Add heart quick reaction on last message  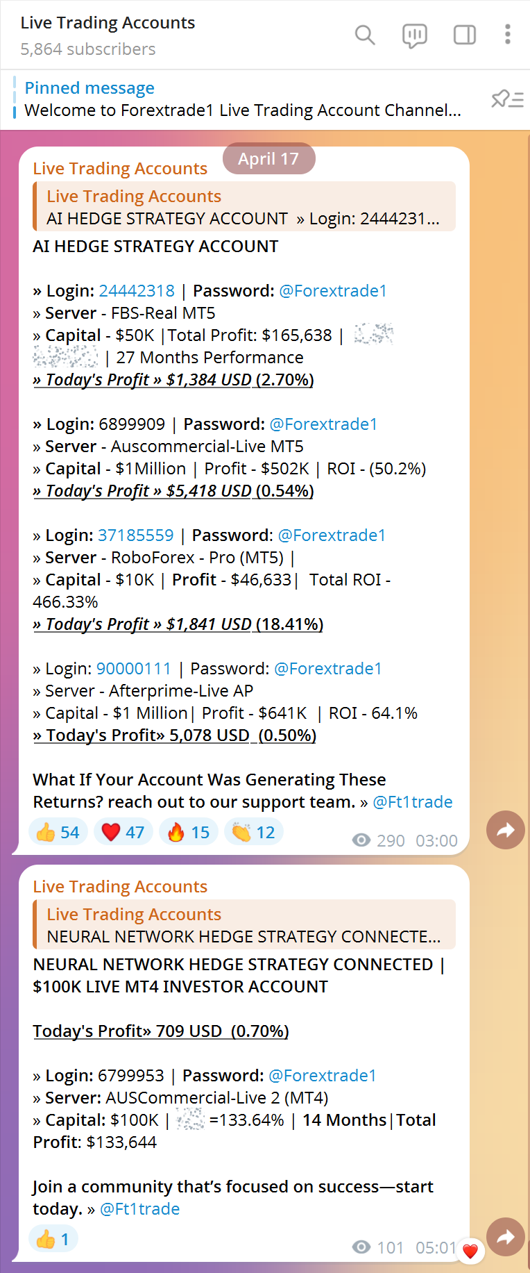click(x=470, y=1251)
